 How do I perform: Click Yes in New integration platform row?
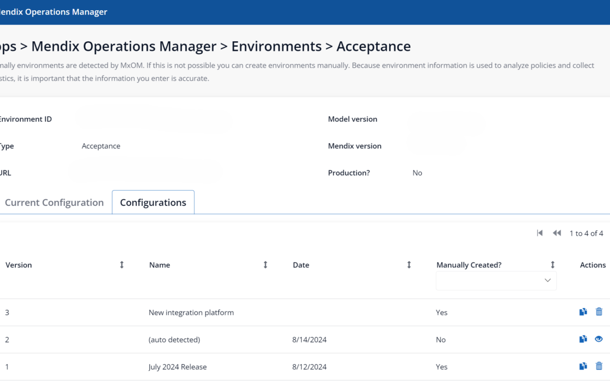[442, 313]
